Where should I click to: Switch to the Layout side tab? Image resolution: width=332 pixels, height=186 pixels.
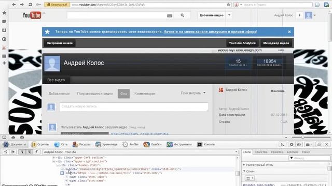point(277,152)
